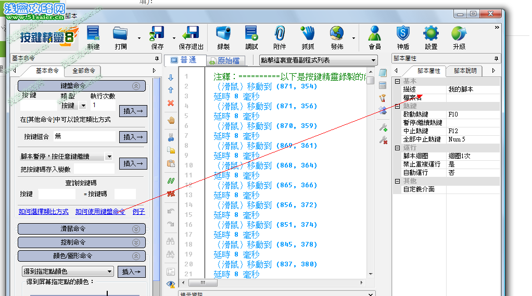Click the 附件 paperclip icon
Viewport: 532px width, 296px height.
[x=280, y=37]
